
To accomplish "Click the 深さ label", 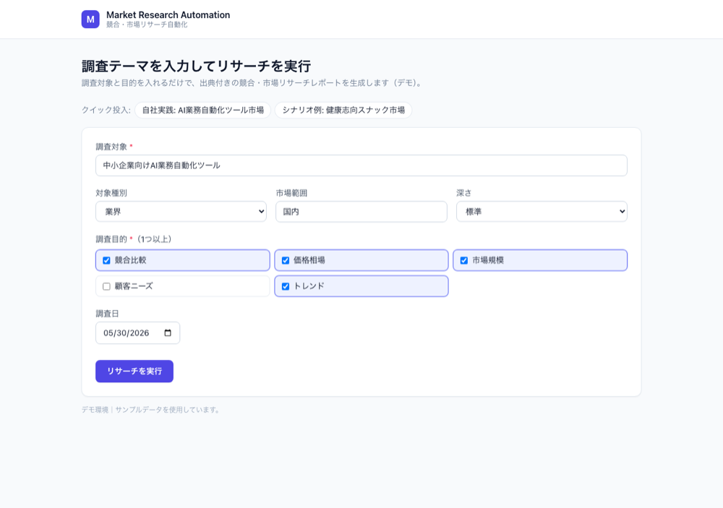I will (x=464, y=193).
